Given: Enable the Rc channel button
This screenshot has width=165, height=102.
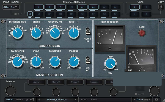Looking at the screenshot, I should tap(115, 7).
